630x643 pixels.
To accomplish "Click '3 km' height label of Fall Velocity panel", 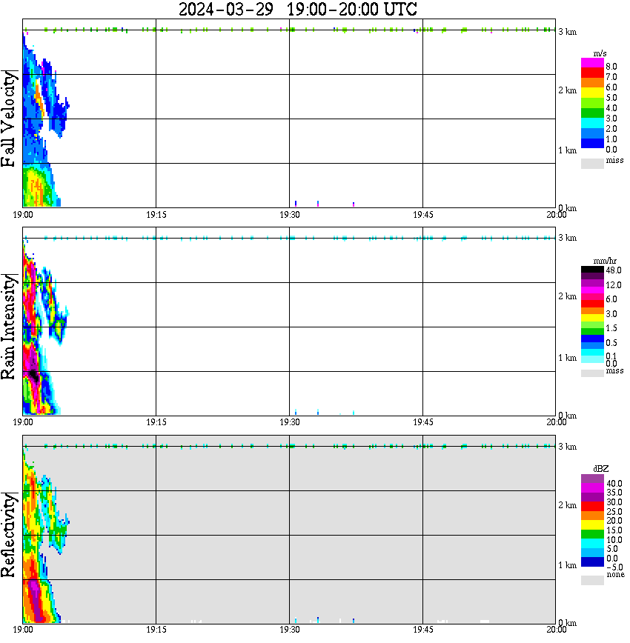I will coord(567,32).
